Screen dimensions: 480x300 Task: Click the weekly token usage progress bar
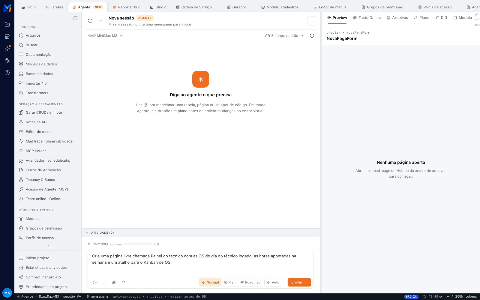click(x=138, y=244)
